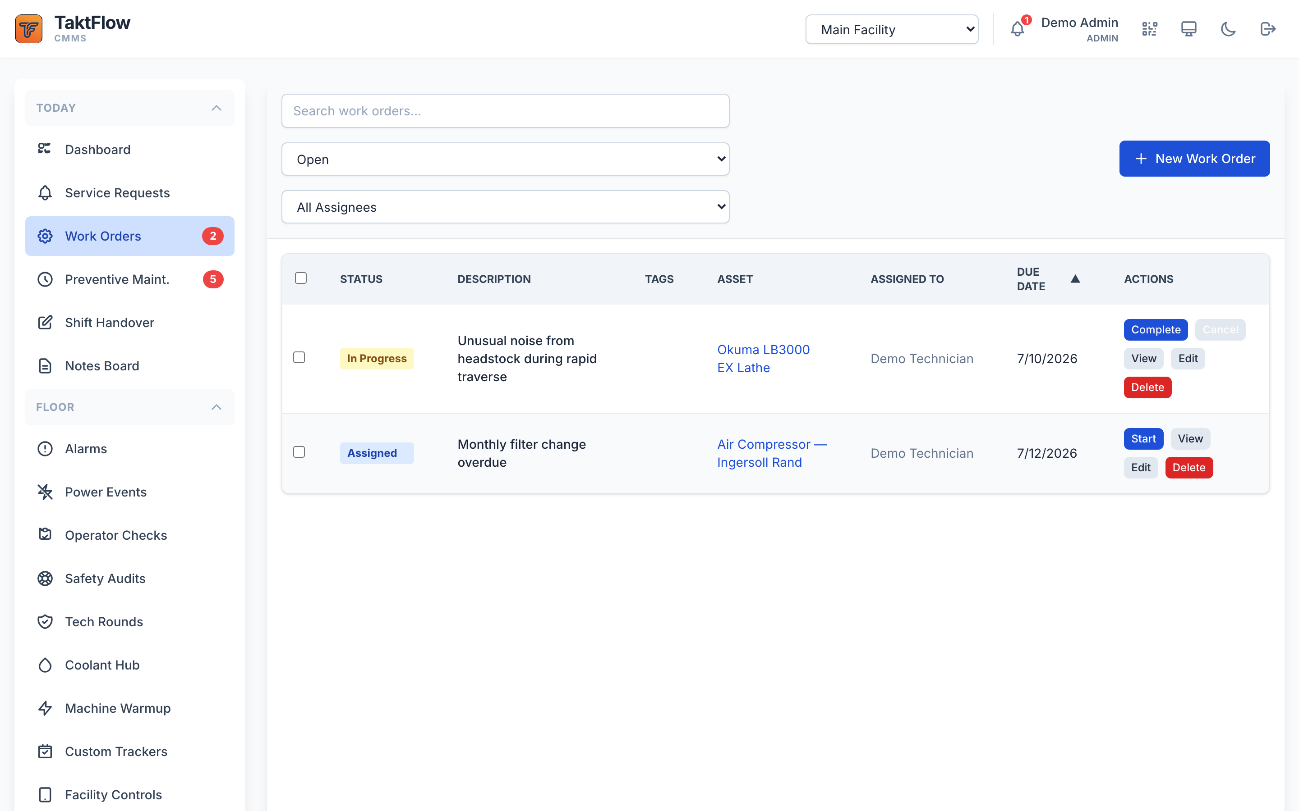The width and height of the screenshot is (1299, 811).
Task: Toggle the select-all checkbox in table header
Action: [300, 278]
